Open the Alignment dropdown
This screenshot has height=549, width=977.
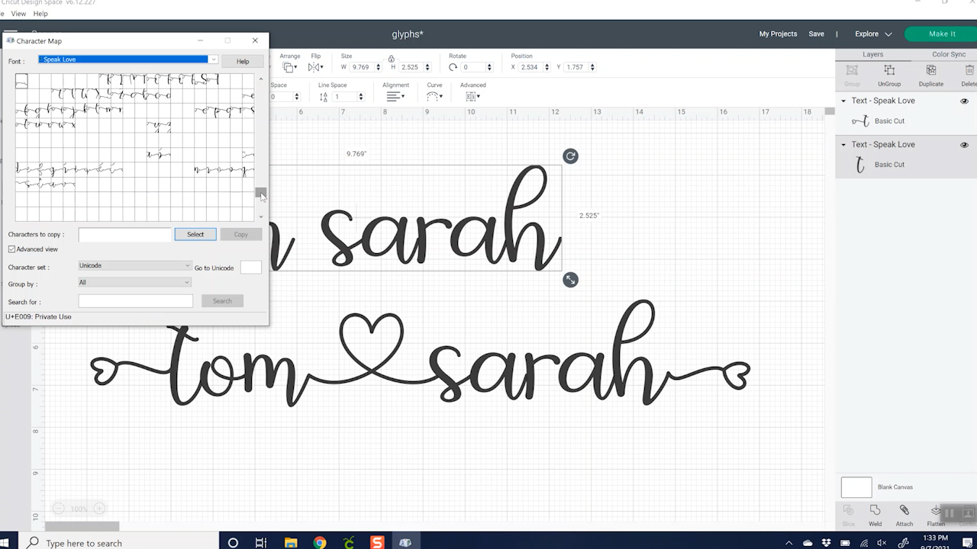(395, 97)
